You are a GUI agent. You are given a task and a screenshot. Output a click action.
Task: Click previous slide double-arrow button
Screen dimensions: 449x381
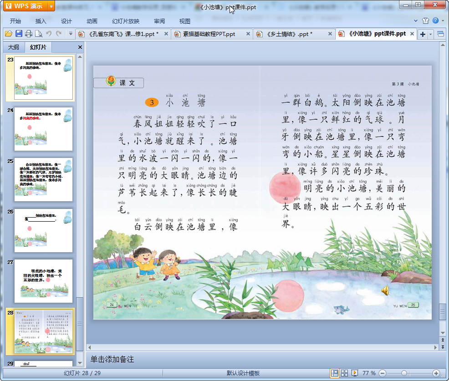443,340
